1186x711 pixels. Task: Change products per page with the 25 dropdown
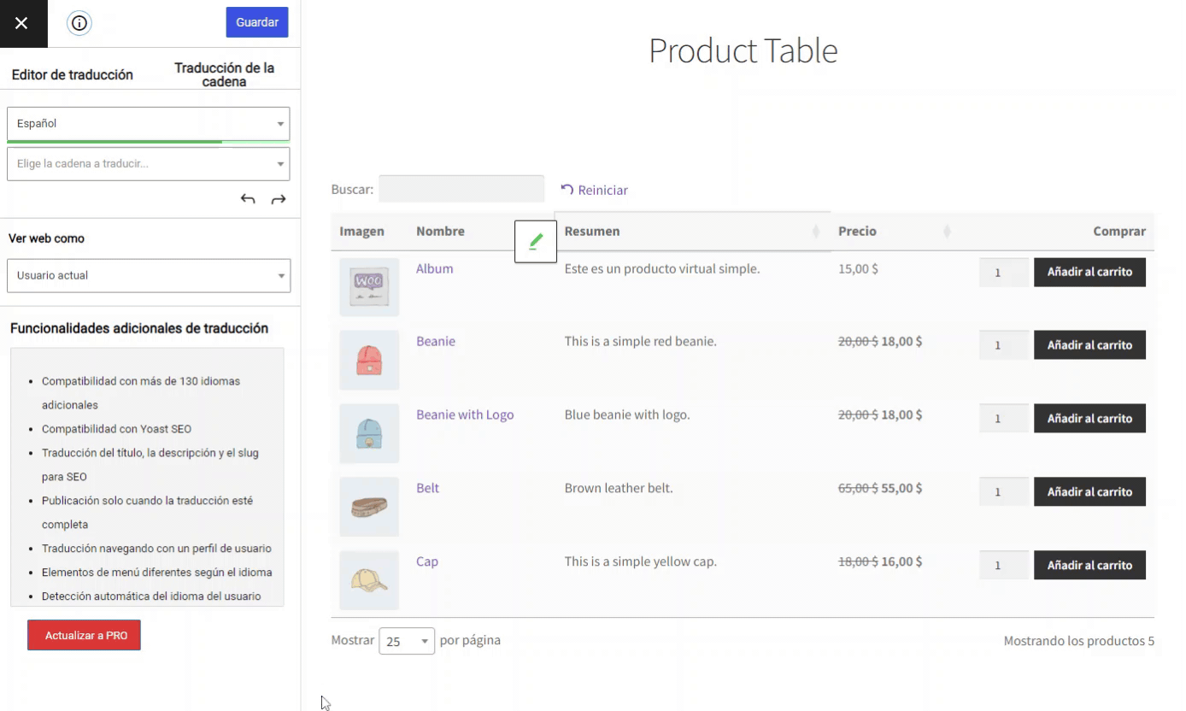[407, 640]
